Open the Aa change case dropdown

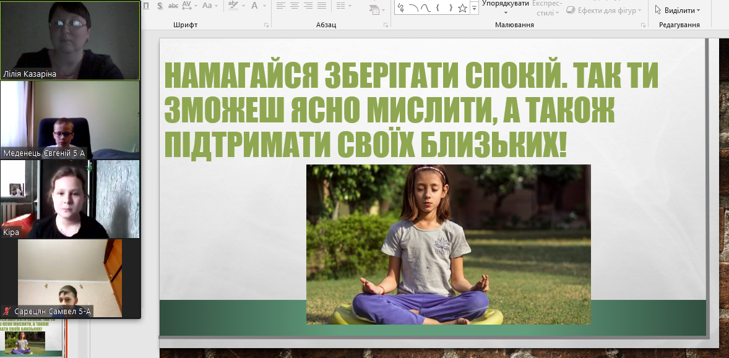(210, 6)
